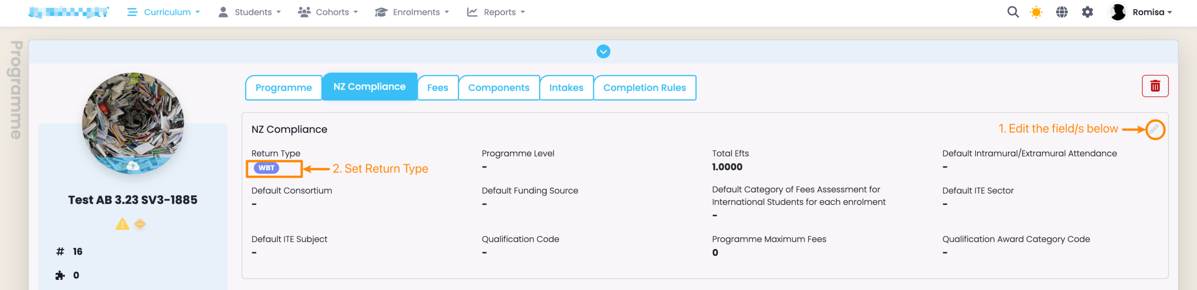Open the globe language selector

click(1062, 12)
